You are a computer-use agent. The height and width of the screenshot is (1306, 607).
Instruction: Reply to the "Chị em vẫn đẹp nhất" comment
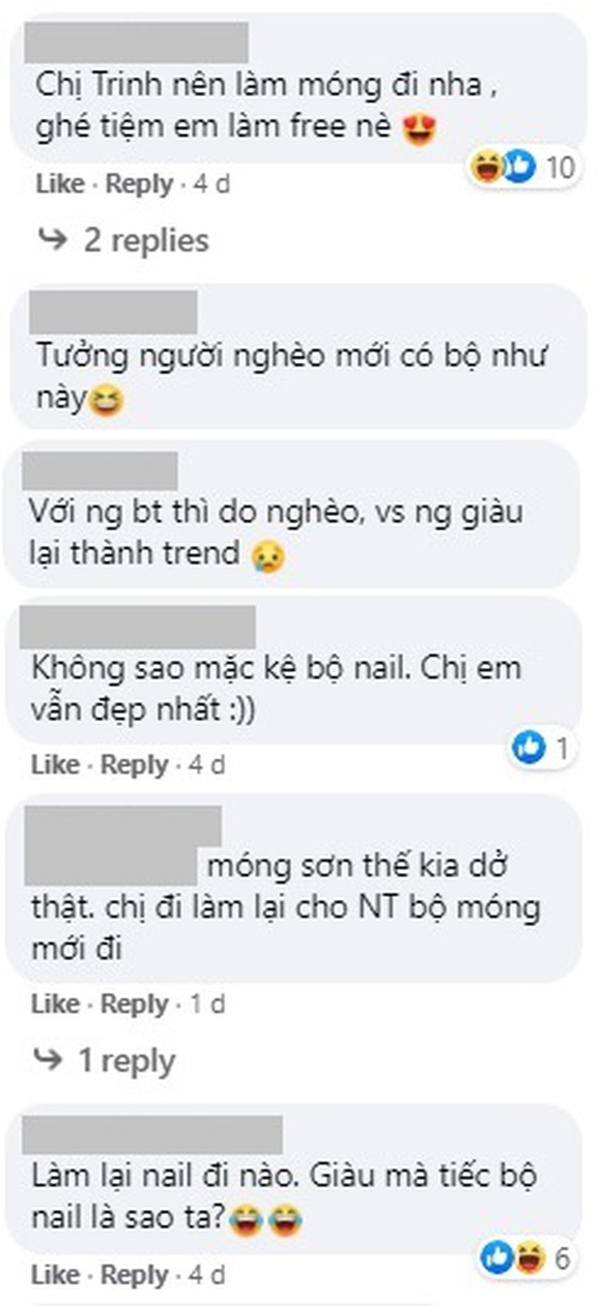(x=134, y=764)
